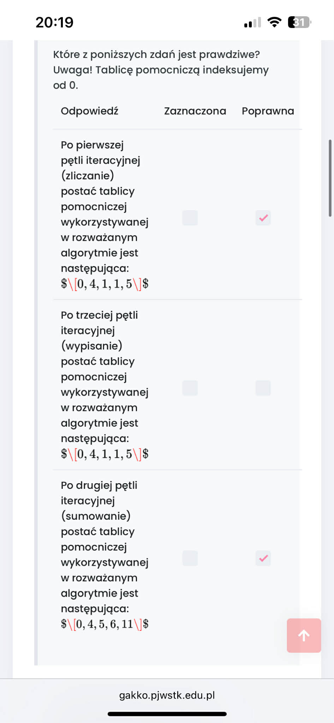Screen dimensions: 334x723
Task: Click the vertical page scrollbar
Action: [x=330, y=178]
